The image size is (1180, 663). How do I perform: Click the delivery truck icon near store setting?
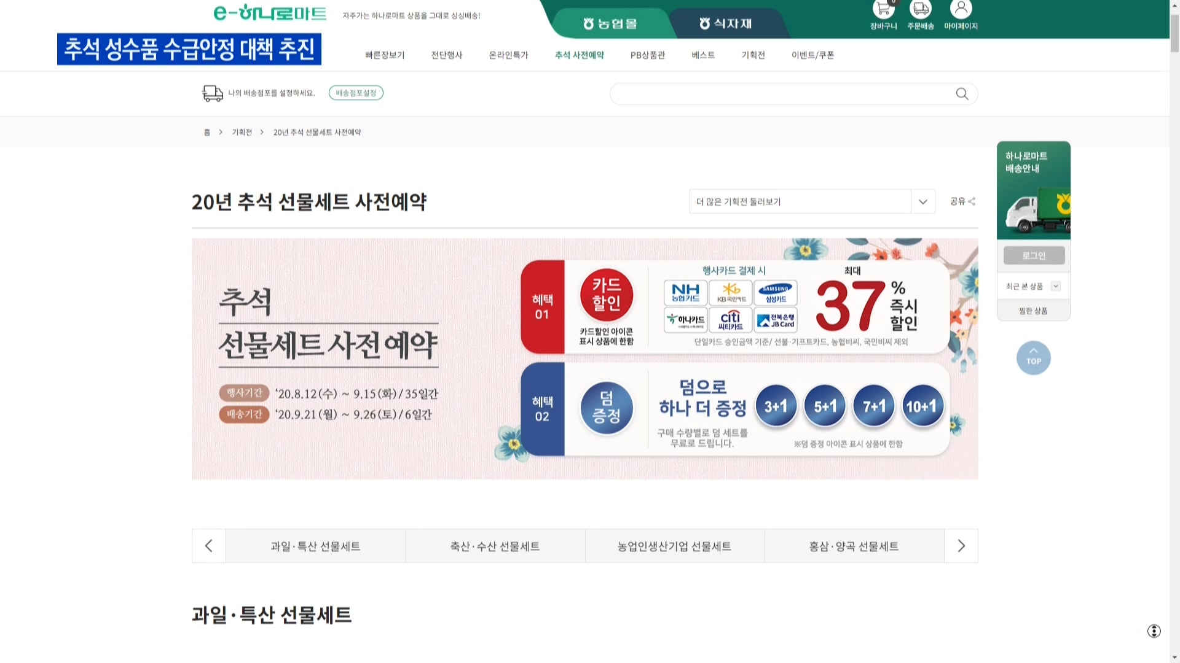coord(213,93)
